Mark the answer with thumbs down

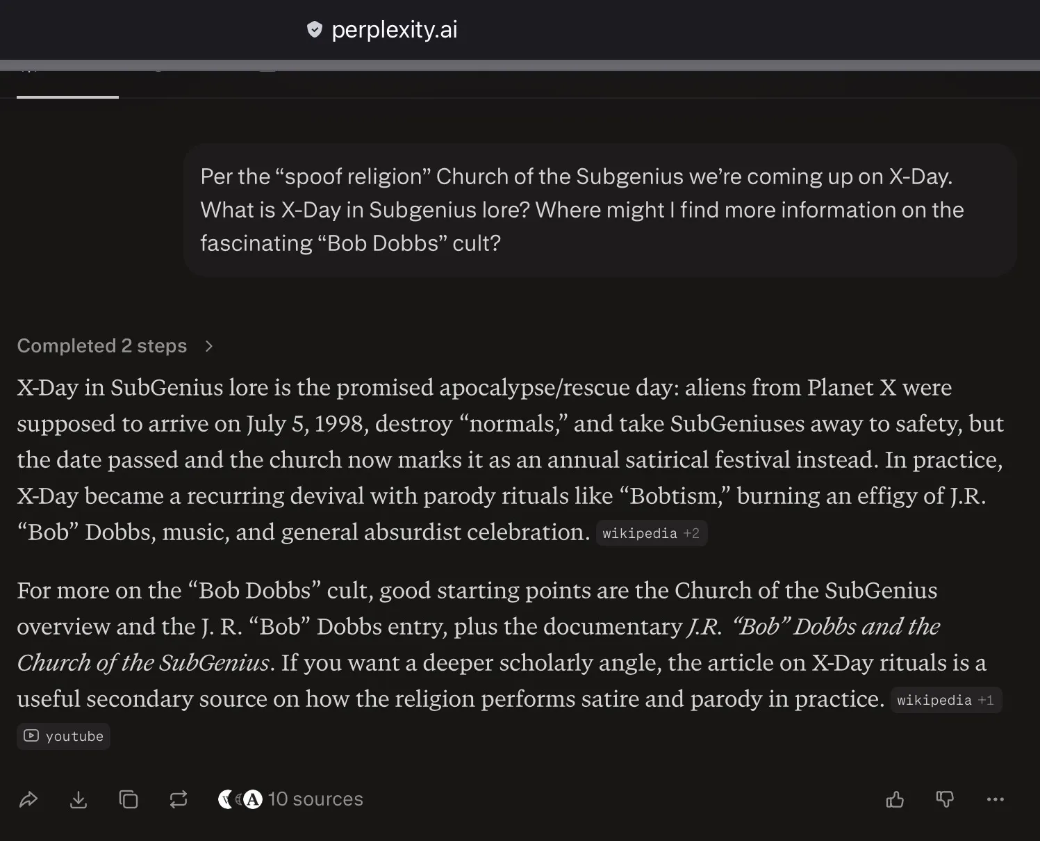pyautogui.click(x=945, y=799)
